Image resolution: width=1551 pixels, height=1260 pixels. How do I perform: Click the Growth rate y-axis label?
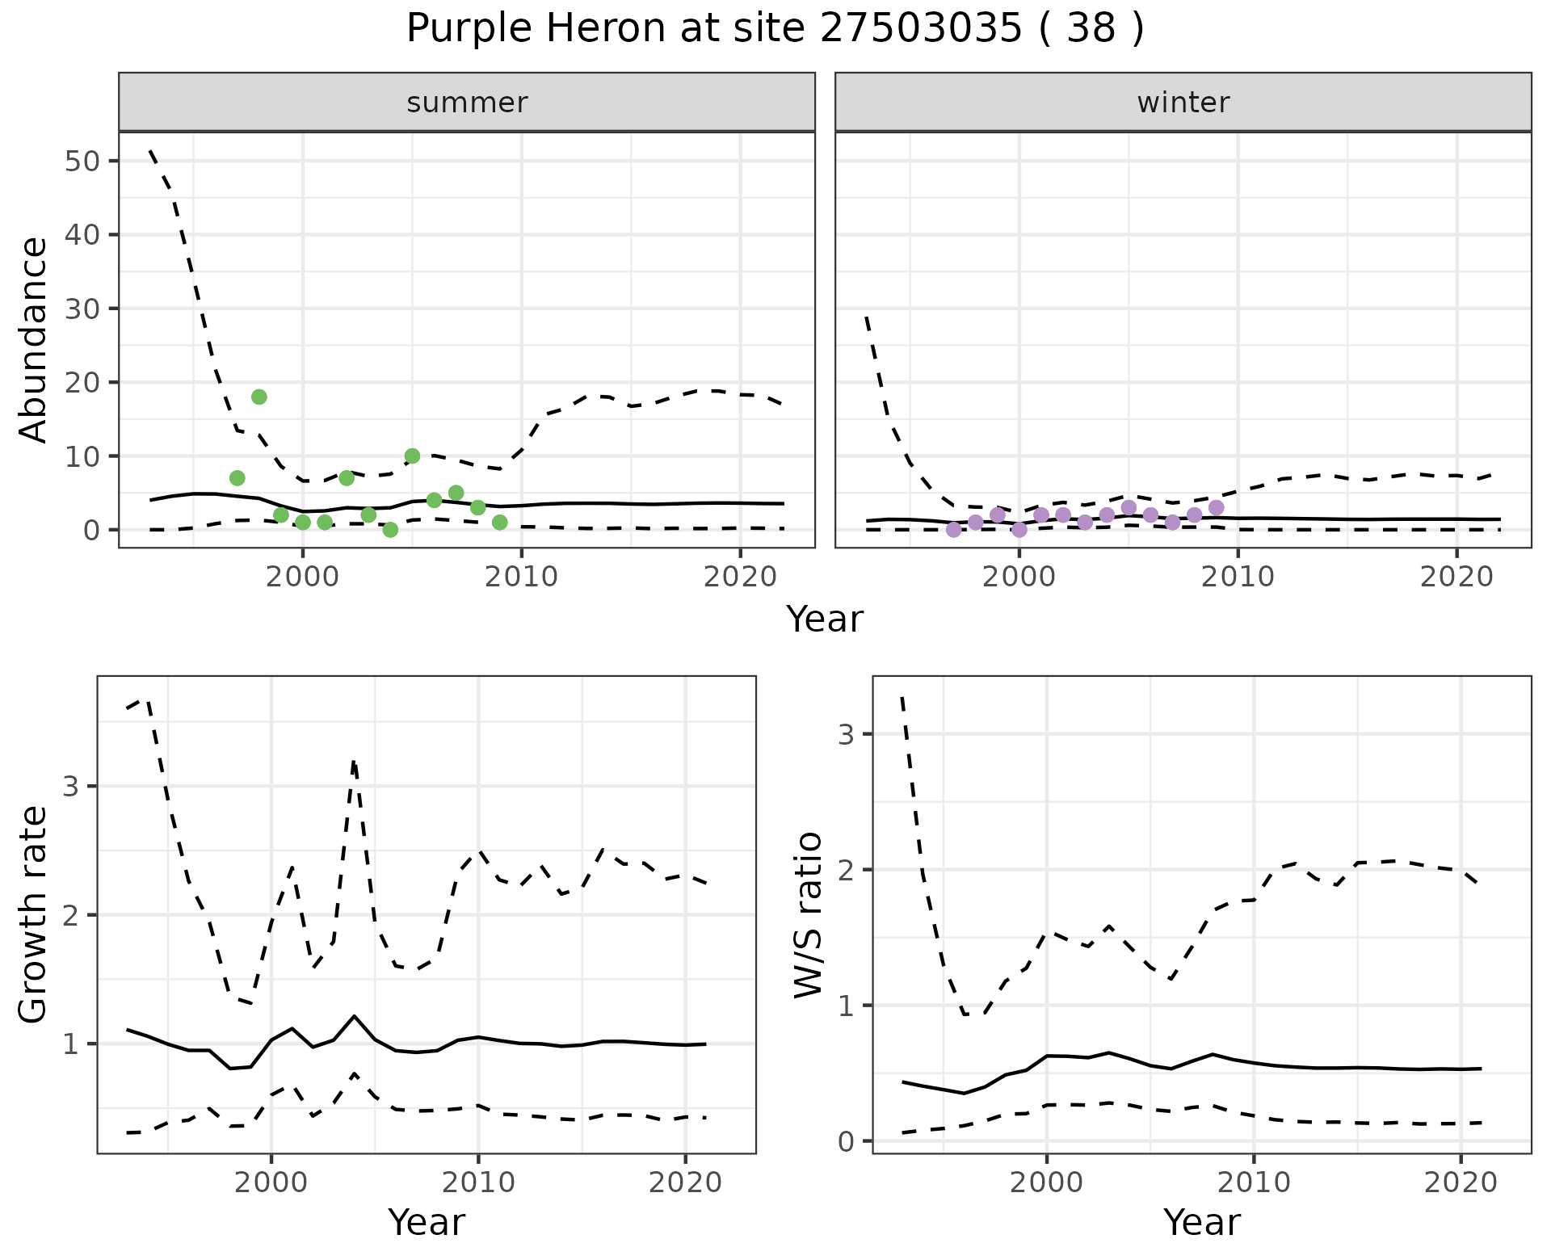(33, 914)
